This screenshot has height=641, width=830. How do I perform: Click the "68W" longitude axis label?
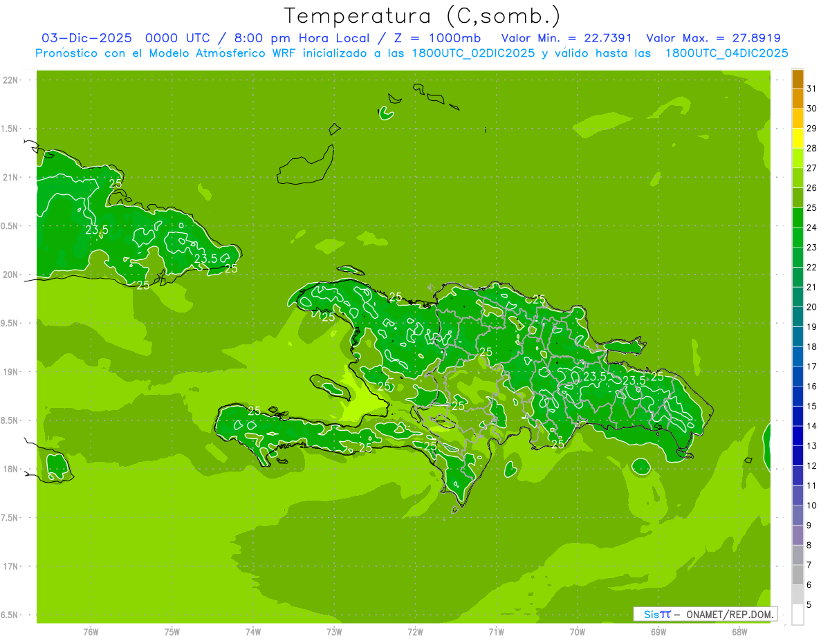pyautogui.click(x=739, y=632)
